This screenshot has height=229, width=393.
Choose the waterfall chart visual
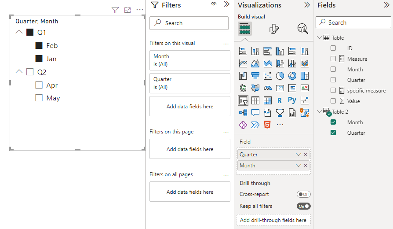coord(243,76)
